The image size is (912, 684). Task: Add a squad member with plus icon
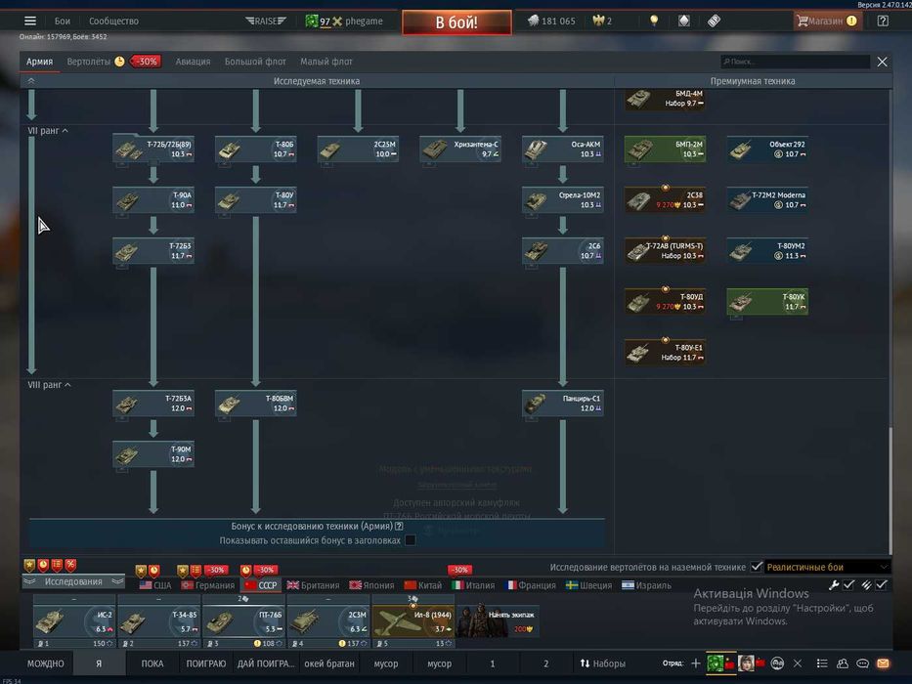(696, 663)
